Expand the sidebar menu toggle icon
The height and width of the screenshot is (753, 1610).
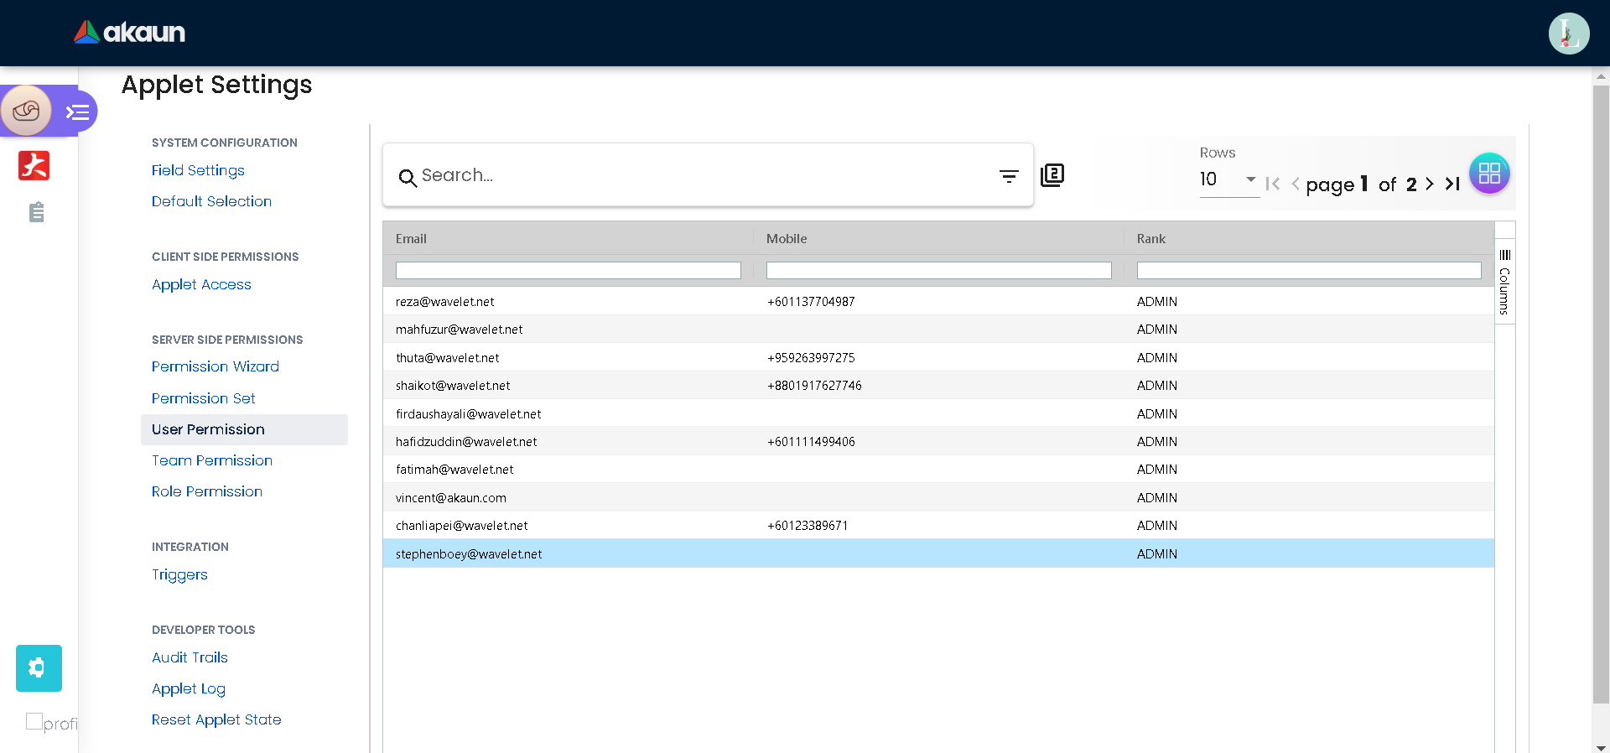click(x=78, y=112)
